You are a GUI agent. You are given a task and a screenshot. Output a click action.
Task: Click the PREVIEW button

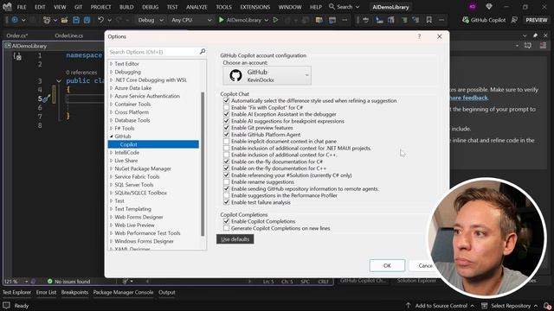pos(537,20)
